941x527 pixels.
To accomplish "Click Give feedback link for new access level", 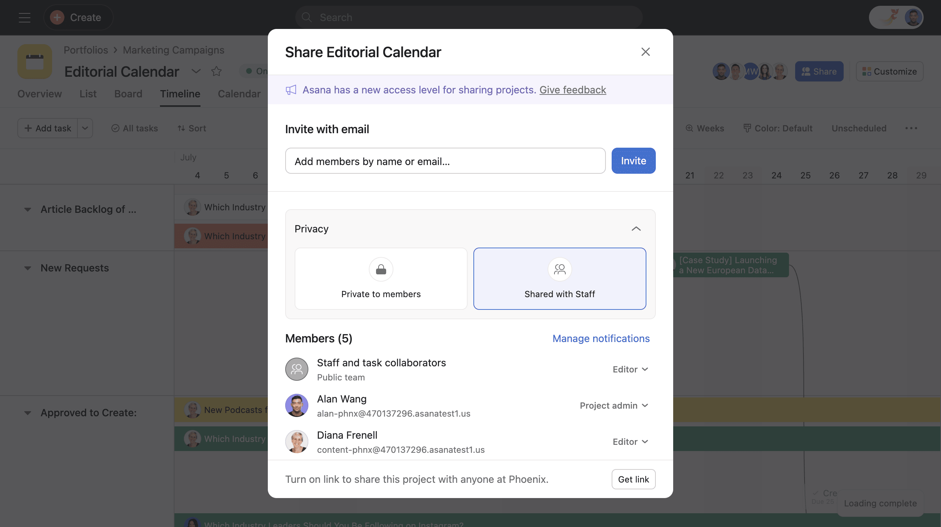I will pos(573,90).
